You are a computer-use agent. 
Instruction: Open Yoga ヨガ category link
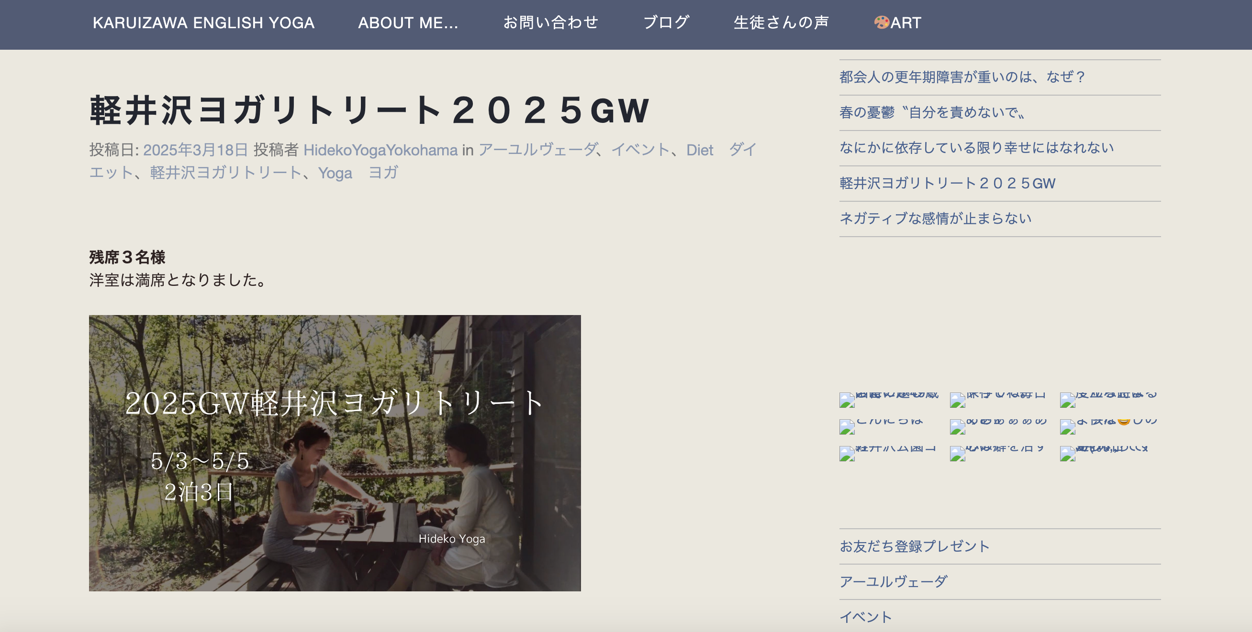[x=358, y=172]
